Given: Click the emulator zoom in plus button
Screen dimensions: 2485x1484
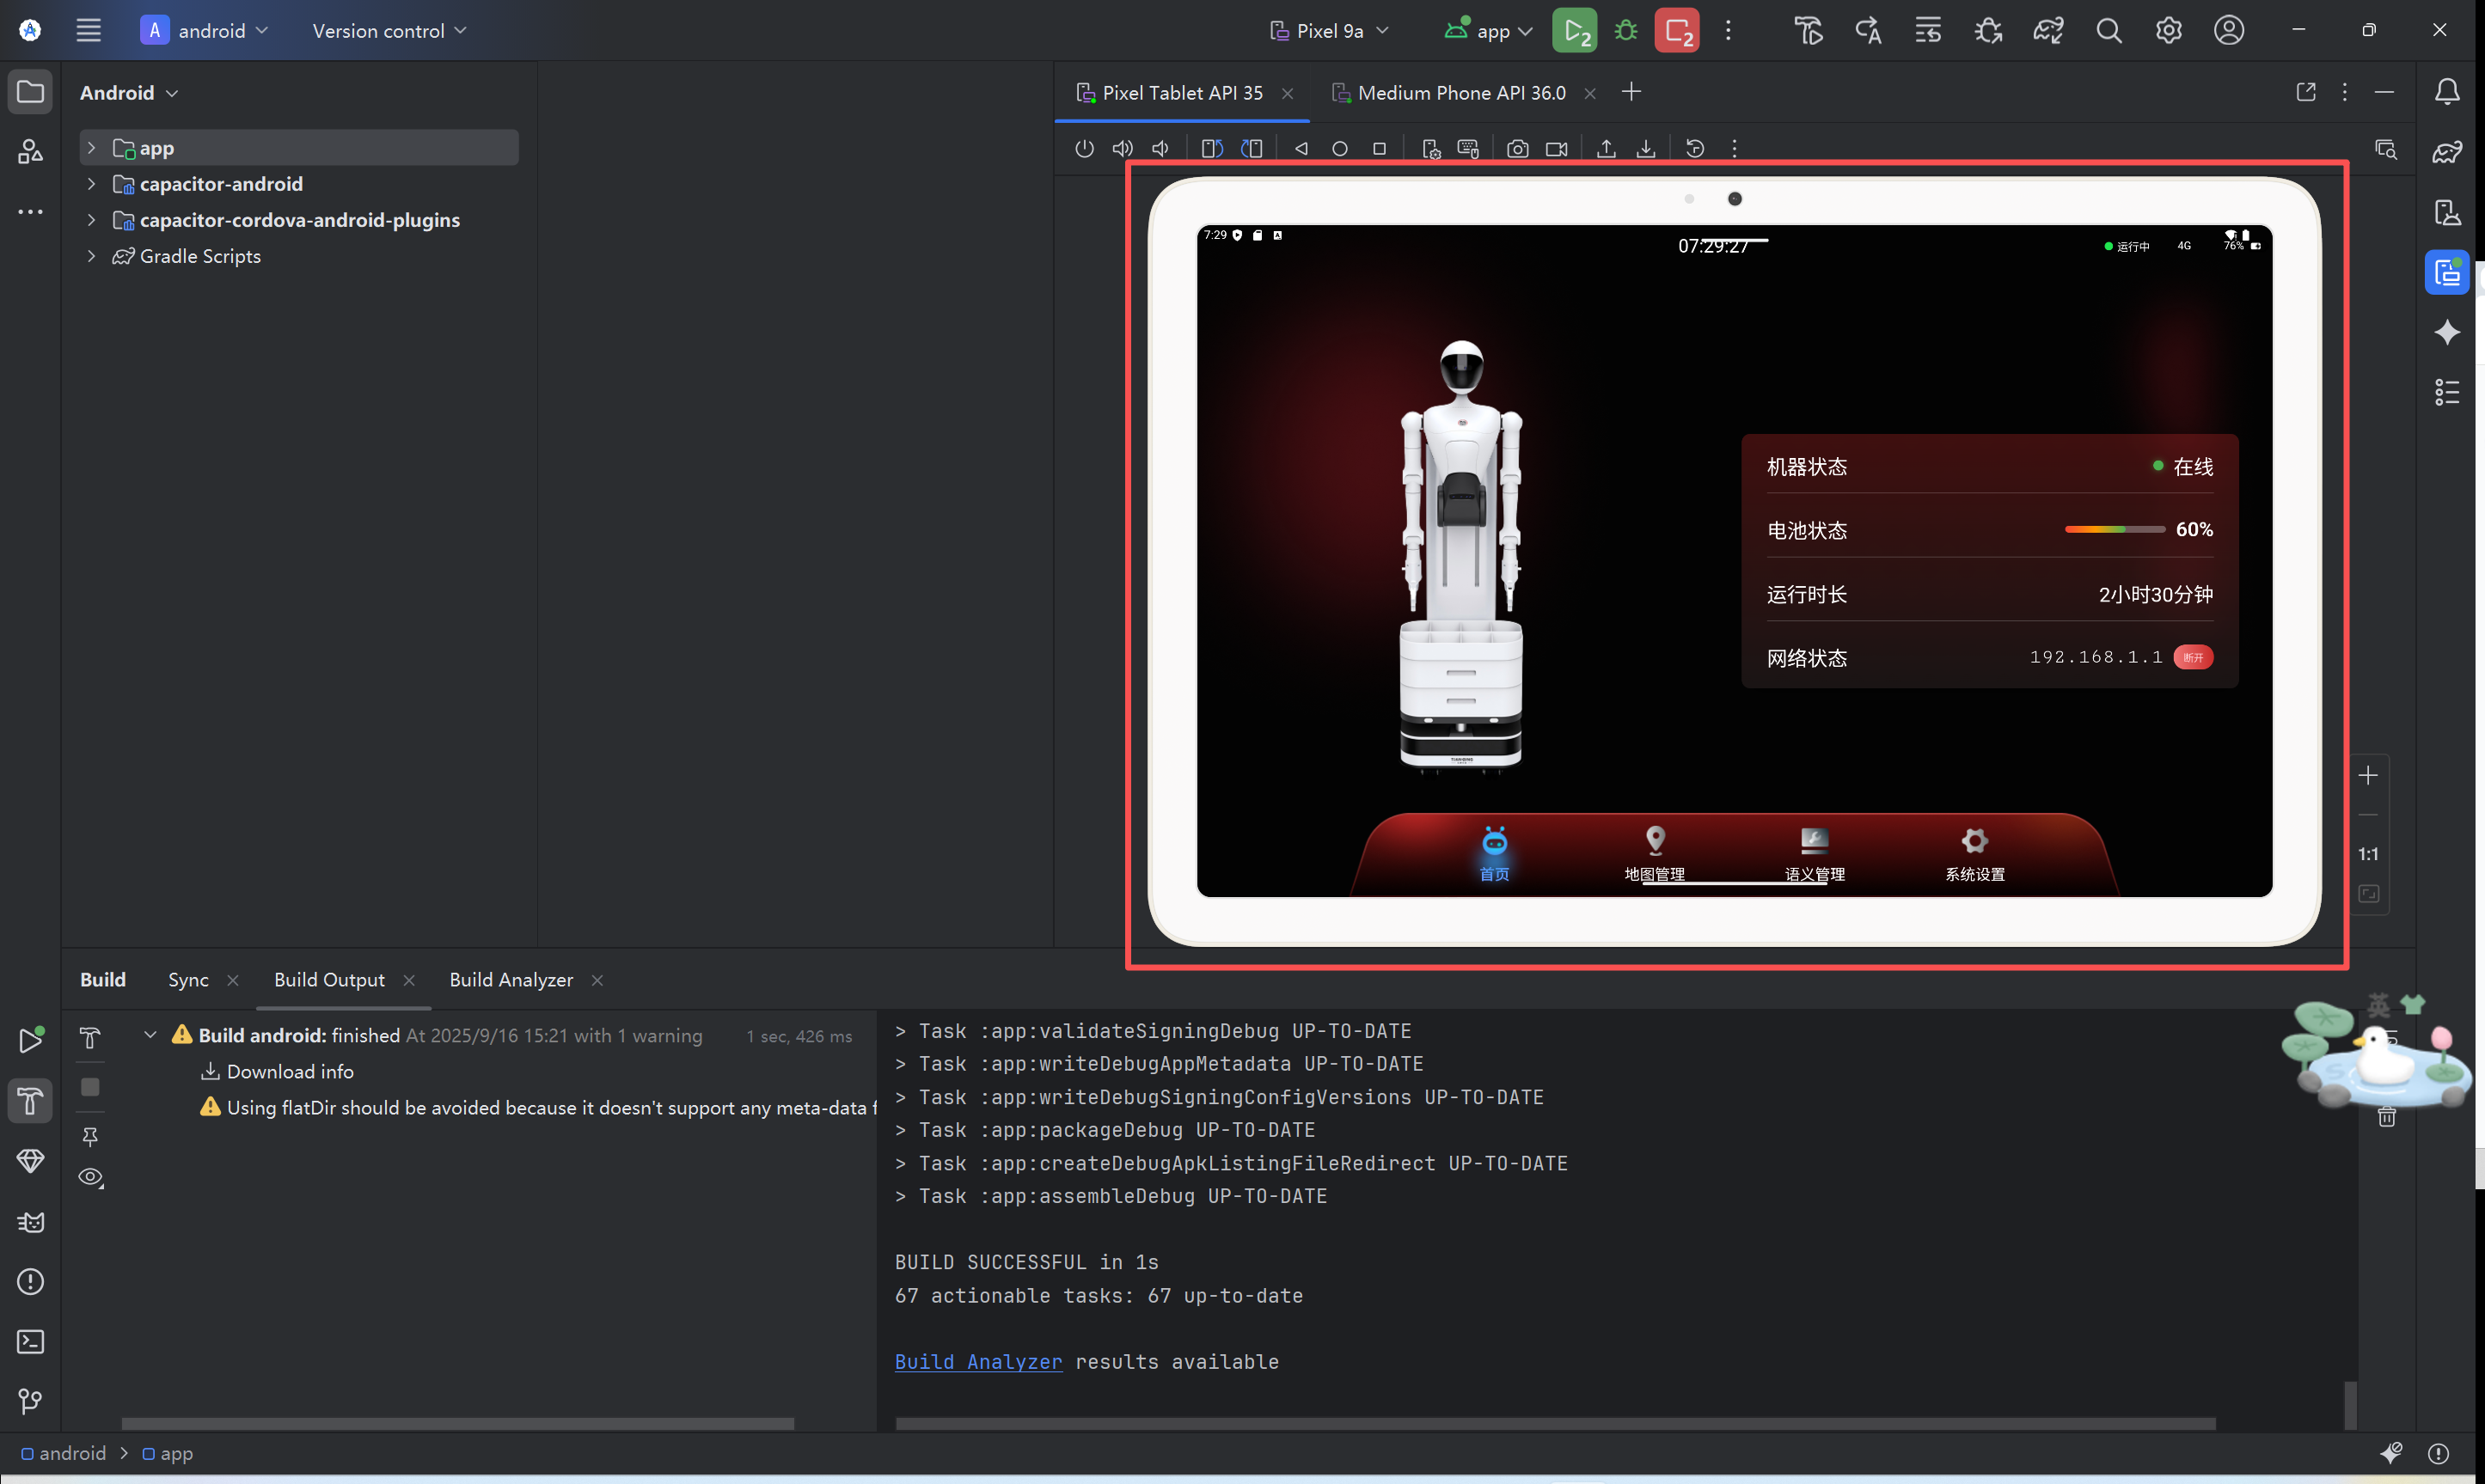Looking at the screenshot, I should coord(2367,776).
